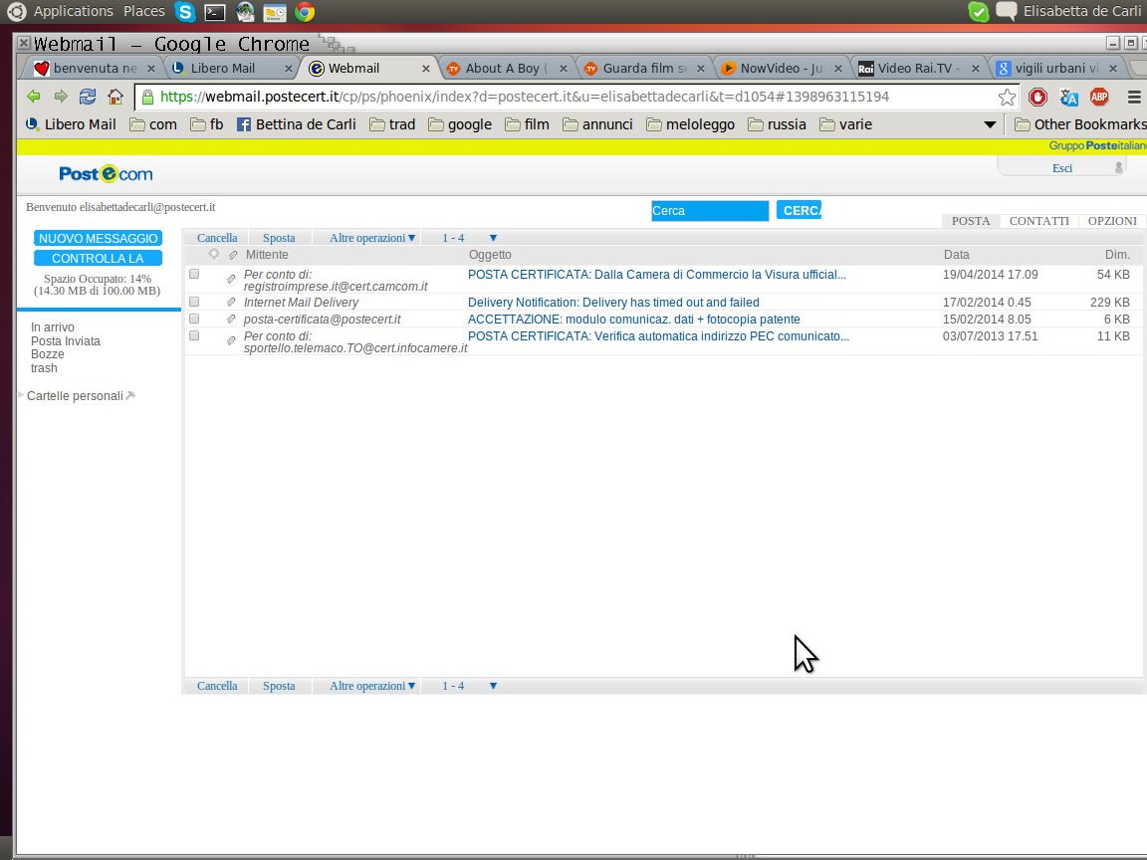Viewport: 1147px width, 860px height.
Task: Click in the Cerca search field
Action: [x=709, y=211]
